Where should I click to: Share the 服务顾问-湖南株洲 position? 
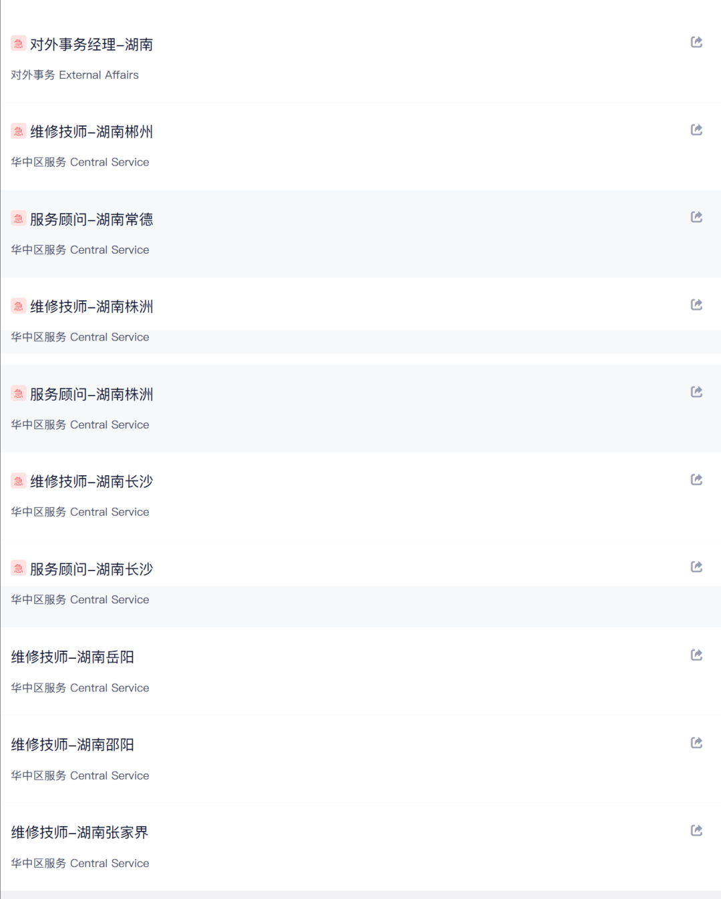(696, 392)
